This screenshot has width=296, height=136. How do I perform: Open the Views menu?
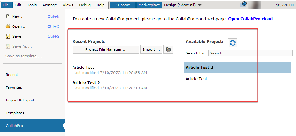tap(68, 5)
